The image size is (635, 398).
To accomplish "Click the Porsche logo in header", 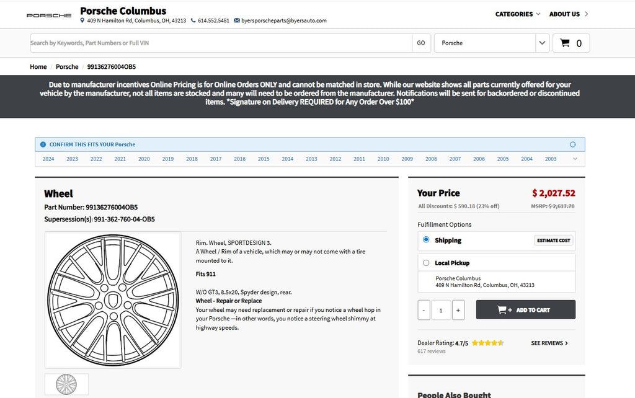I will tap(49, 15).
